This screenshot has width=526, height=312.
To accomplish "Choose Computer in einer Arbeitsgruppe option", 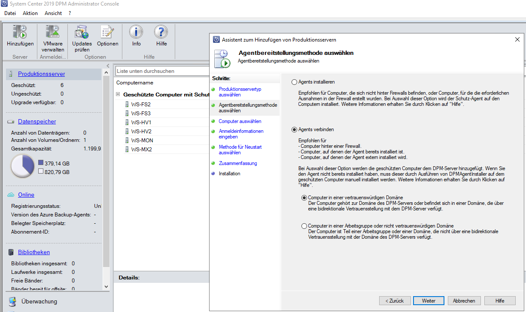I will tap(304, 226).
